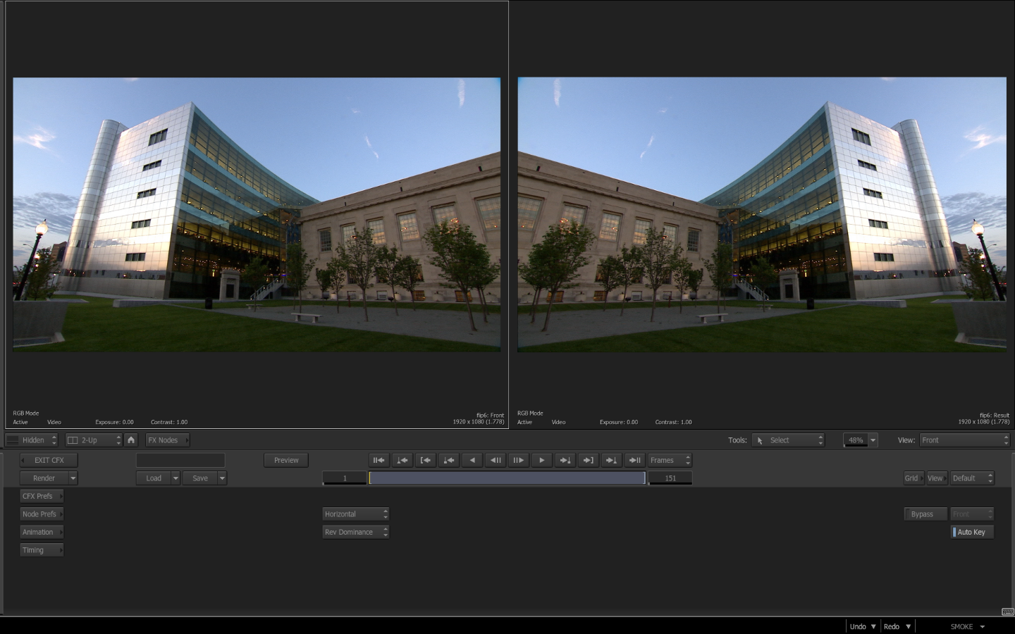The height and width of the screenshot is (634, 1015).
Task: Open the Horizontal flip direction dropdown
Action: [355, 514]
